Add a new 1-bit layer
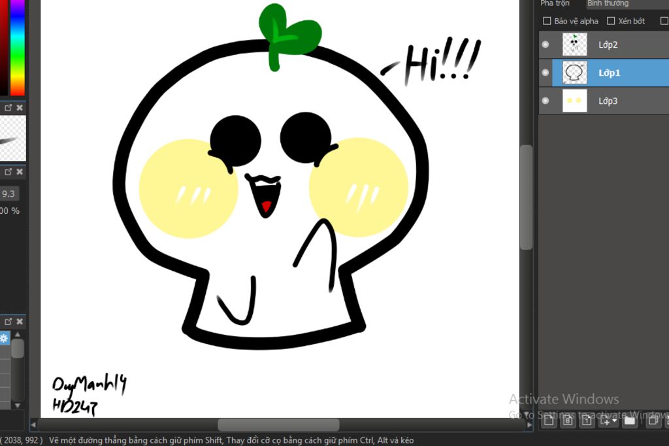The image size is (669, 446). coord(587,421)
